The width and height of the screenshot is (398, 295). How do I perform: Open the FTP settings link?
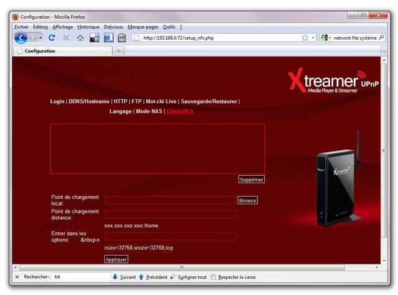[137, 101]
